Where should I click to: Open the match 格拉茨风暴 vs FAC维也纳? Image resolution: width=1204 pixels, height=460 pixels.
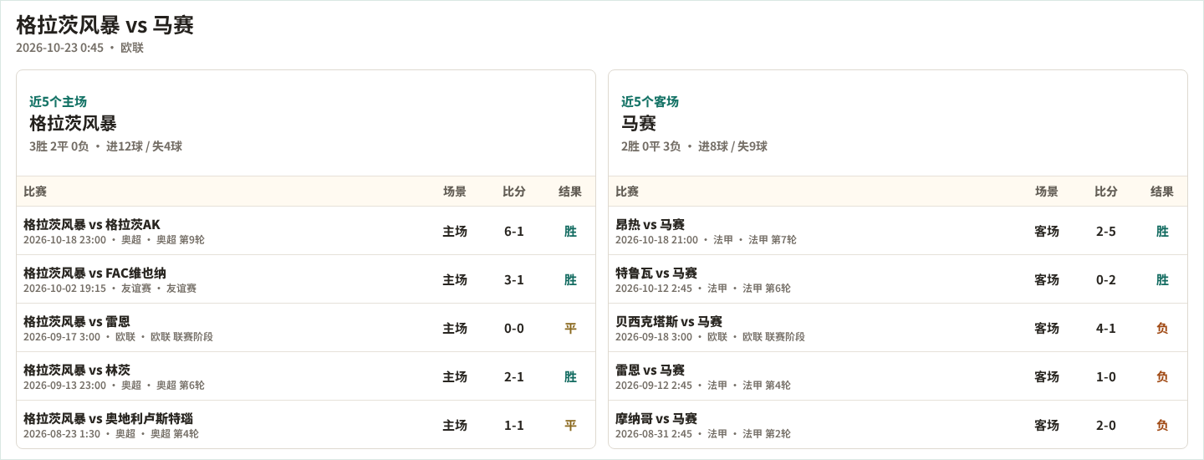pyautogui.click(x=94, y=273)
